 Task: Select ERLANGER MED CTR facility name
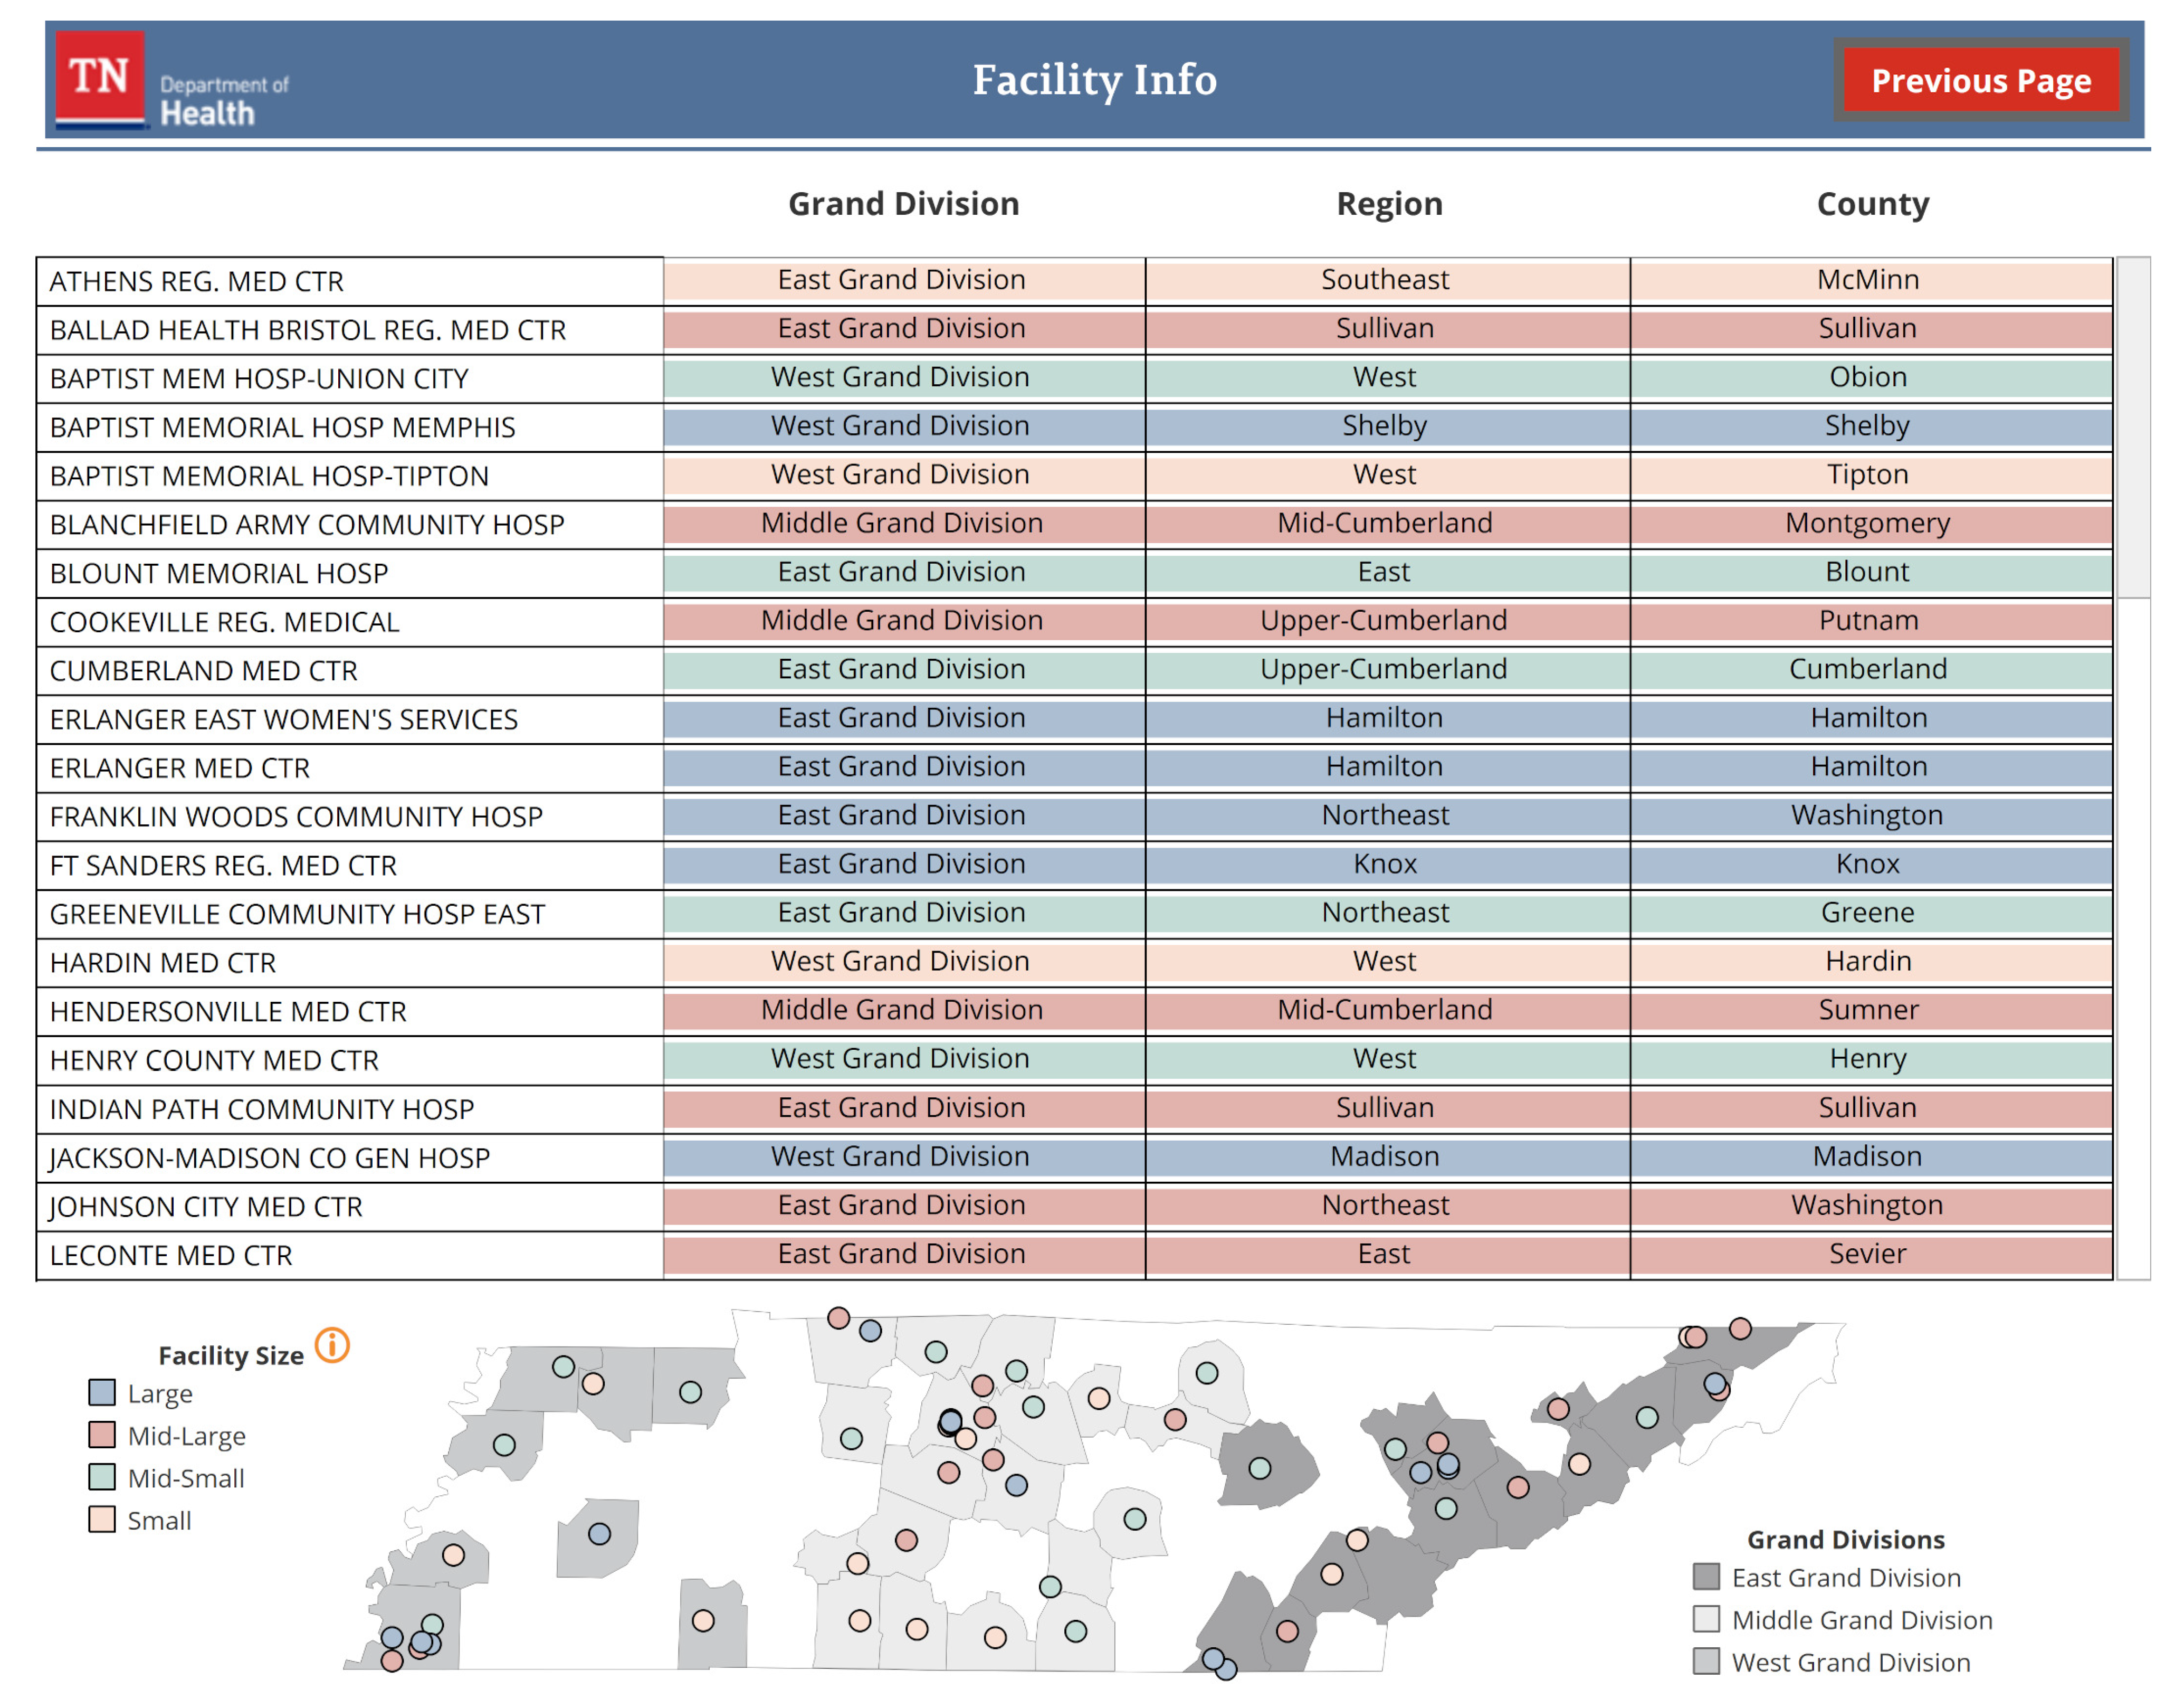[x=180, y=768]
